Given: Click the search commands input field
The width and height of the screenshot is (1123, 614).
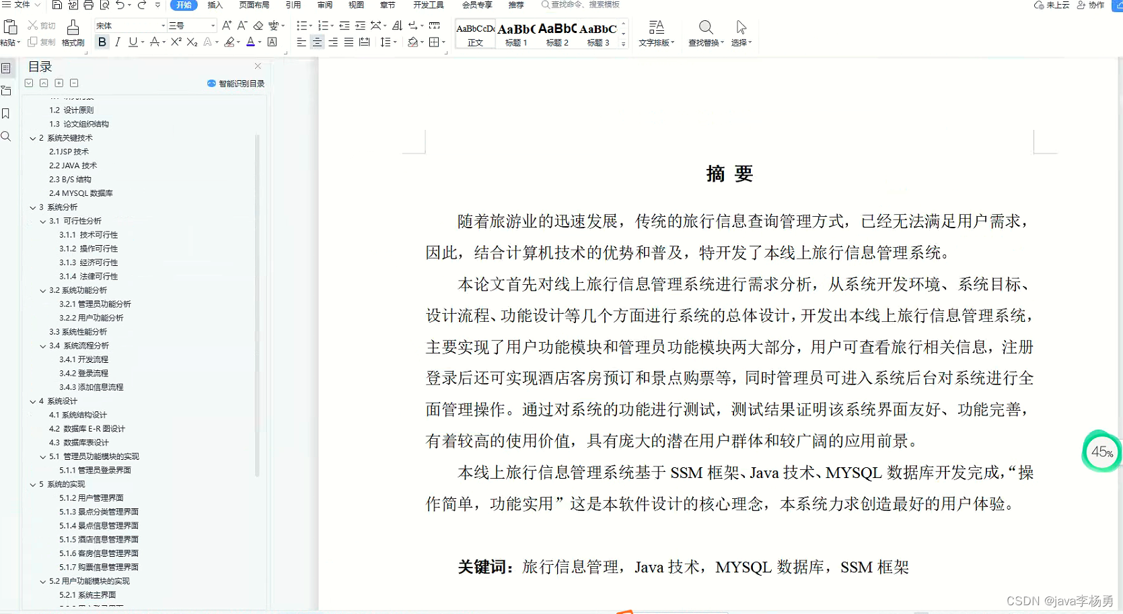Looking at the screenshot, I should [581, 5].
